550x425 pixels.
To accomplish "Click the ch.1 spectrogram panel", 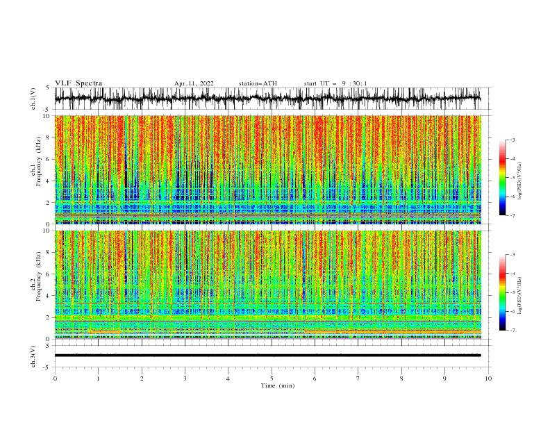I will pos(267,169).
